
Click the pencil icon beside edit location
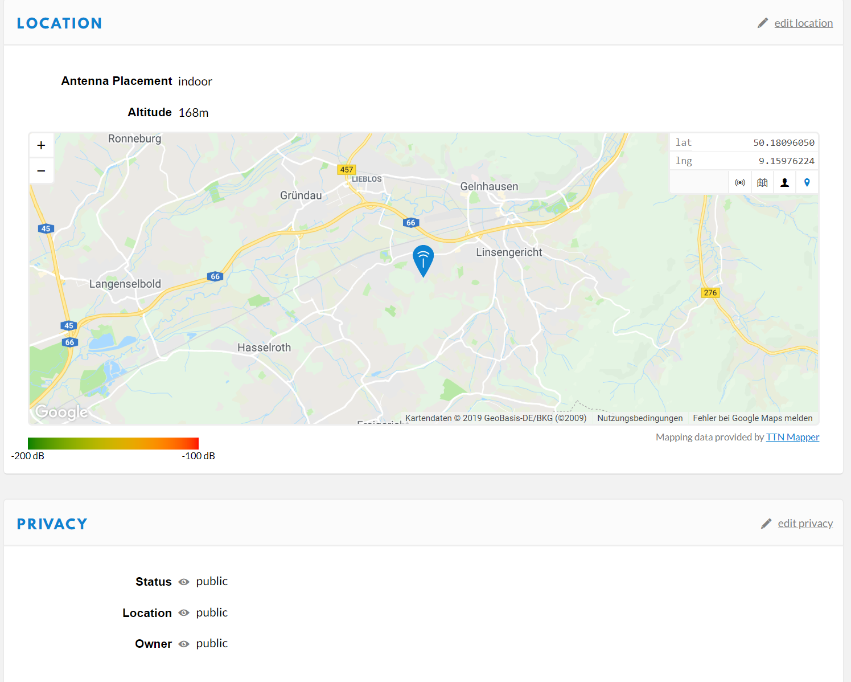[x=763, y=23]
